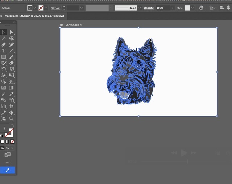Select the Type tool

(x=4, y=51)
